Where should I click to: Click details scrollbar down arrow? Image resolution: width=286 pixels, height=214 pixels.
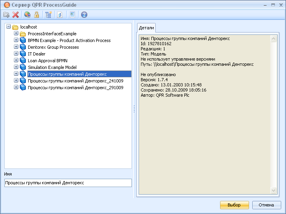[x=273, y=191]
